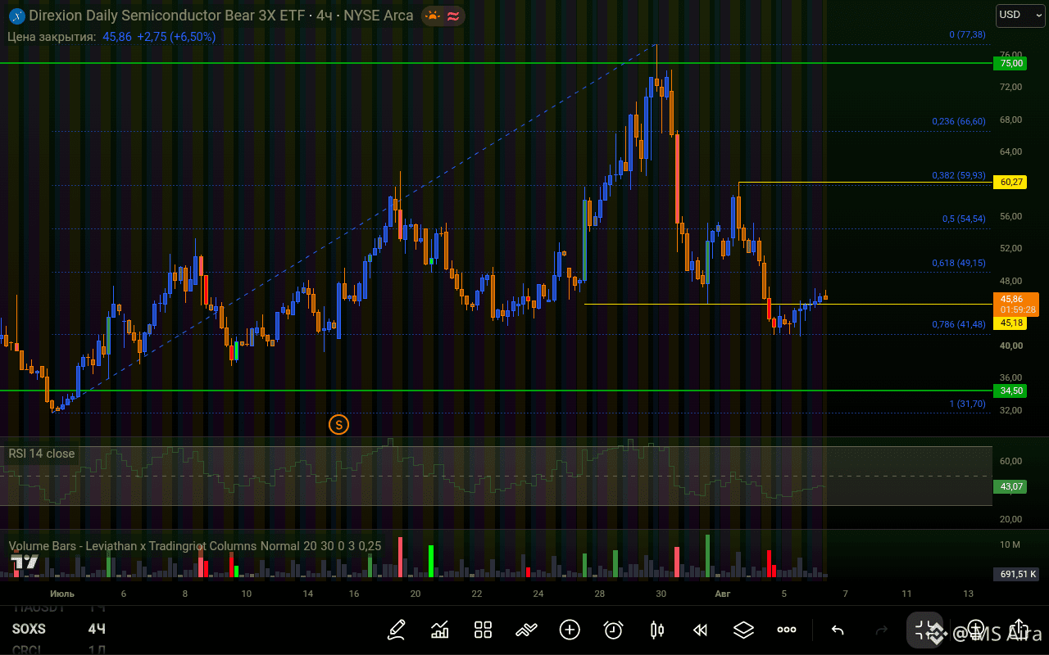Undo the last chart action
The width and height of the screenshot is (1049, 655).
tap(838, 630)
